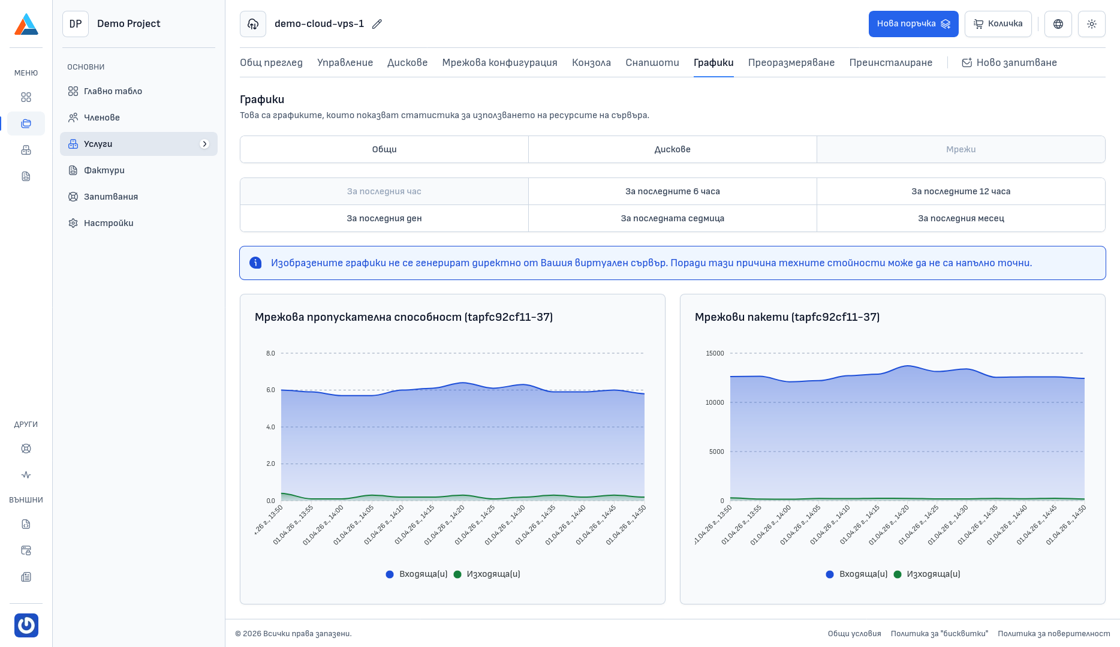1120x647 pixels.
Task: Click the power logo icon at bottom left
Action: pyautogui.click(x=26, y=625)
